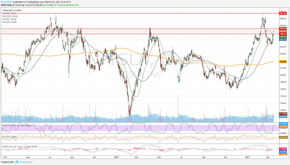Click the earnings E marker below 2016 low
290x165 pixels.
click(130, 120)
